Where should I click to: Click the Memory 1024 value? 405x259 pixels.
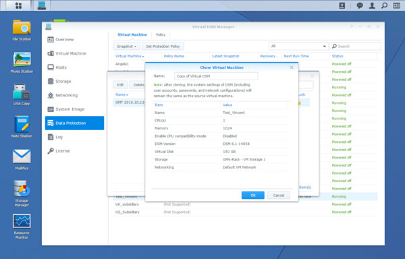pos(227,128)
